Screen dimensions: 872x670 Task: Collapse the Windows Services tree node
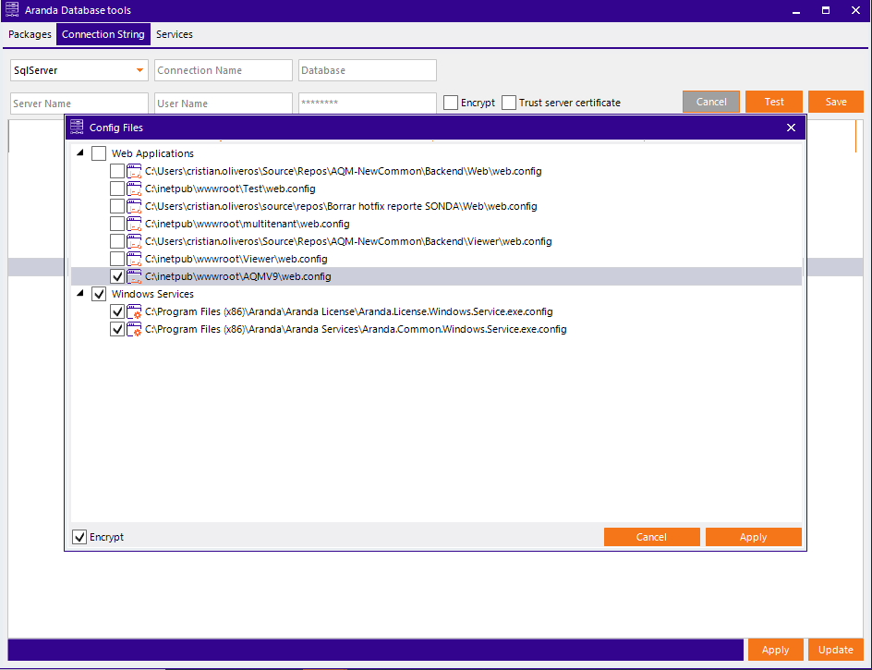point(80,293)
